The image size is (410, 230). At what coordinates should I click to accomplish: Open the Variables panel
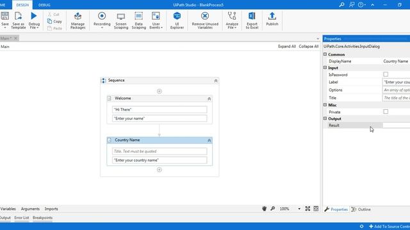pos(8,209)
